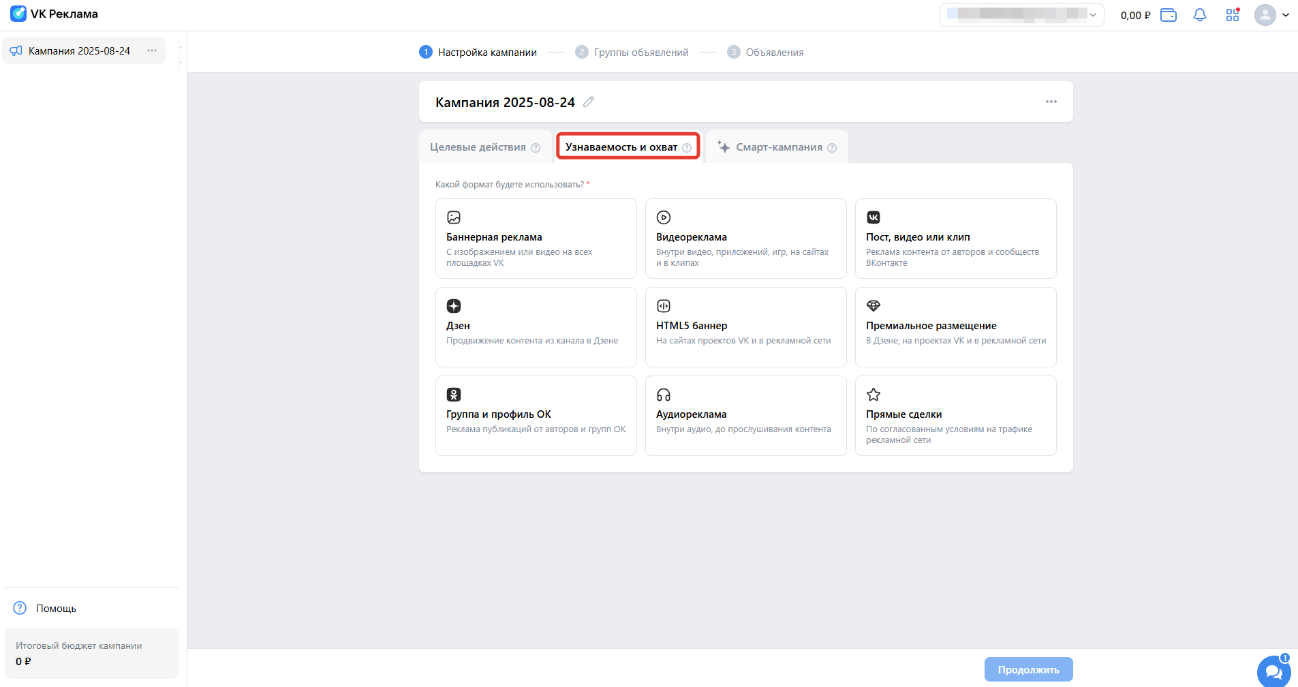Open the wallet balance icon

tap(1169, 15)
